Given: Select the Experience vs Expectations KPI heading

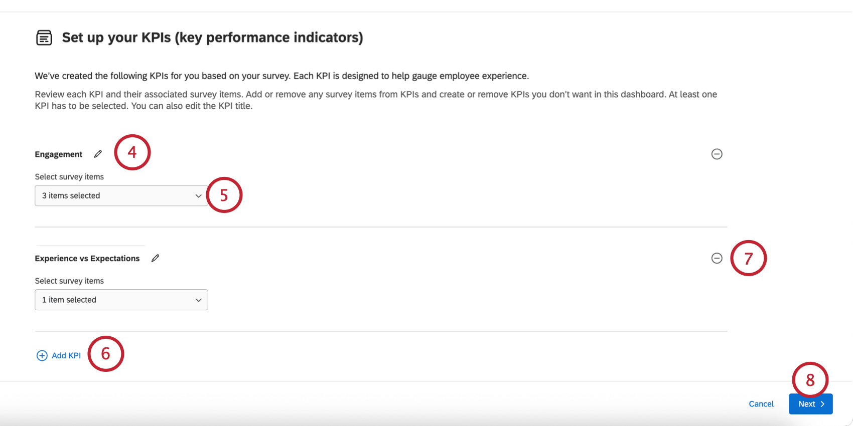Looking at the screenshot, I should [x=87, y=258].
